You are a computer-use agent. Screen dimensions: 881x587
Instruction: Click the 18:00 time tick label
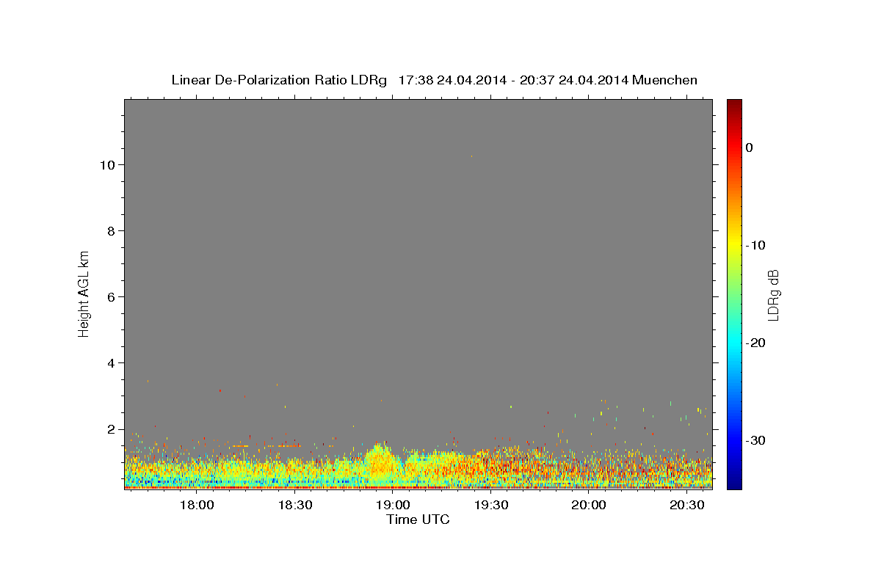pos(197,505)
